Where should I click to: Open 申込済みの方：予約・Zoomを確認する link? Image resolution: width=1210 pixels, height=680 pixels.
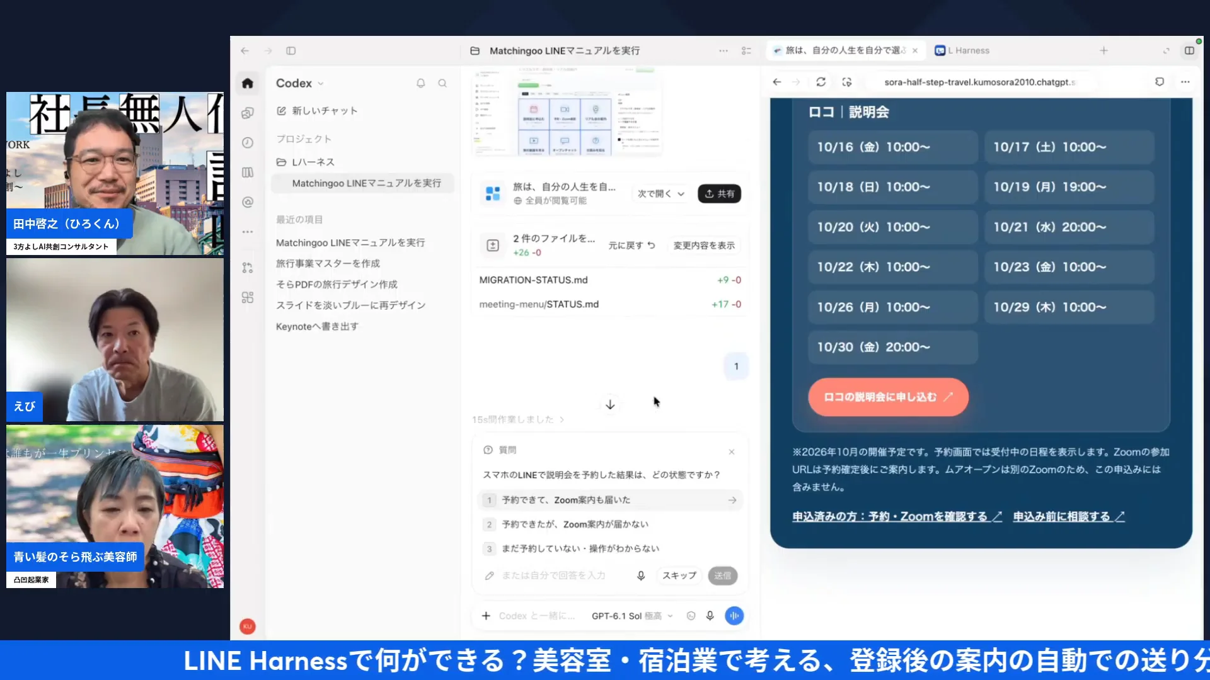(x=897, y=516)
